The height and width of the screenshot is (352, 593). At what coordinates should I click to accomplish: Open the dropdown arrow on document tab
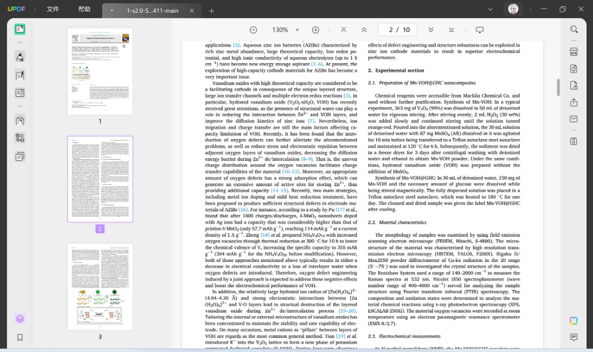point(112,11)
